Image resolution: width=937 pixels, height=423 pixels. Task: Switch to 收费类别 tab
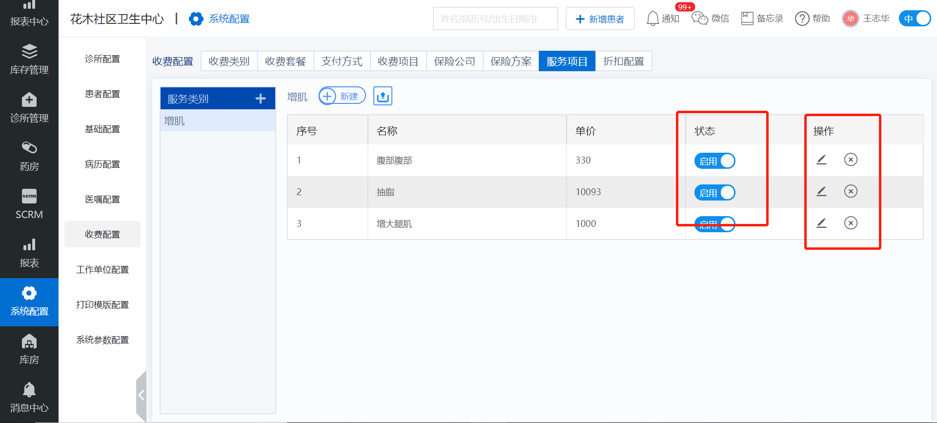click(229, 61)
